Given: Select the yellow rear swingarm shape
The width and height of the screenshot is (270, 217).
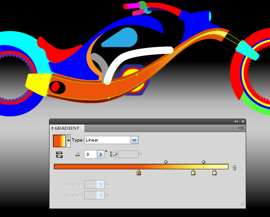Looking at the screenshot, I should (x=38, y=84).
